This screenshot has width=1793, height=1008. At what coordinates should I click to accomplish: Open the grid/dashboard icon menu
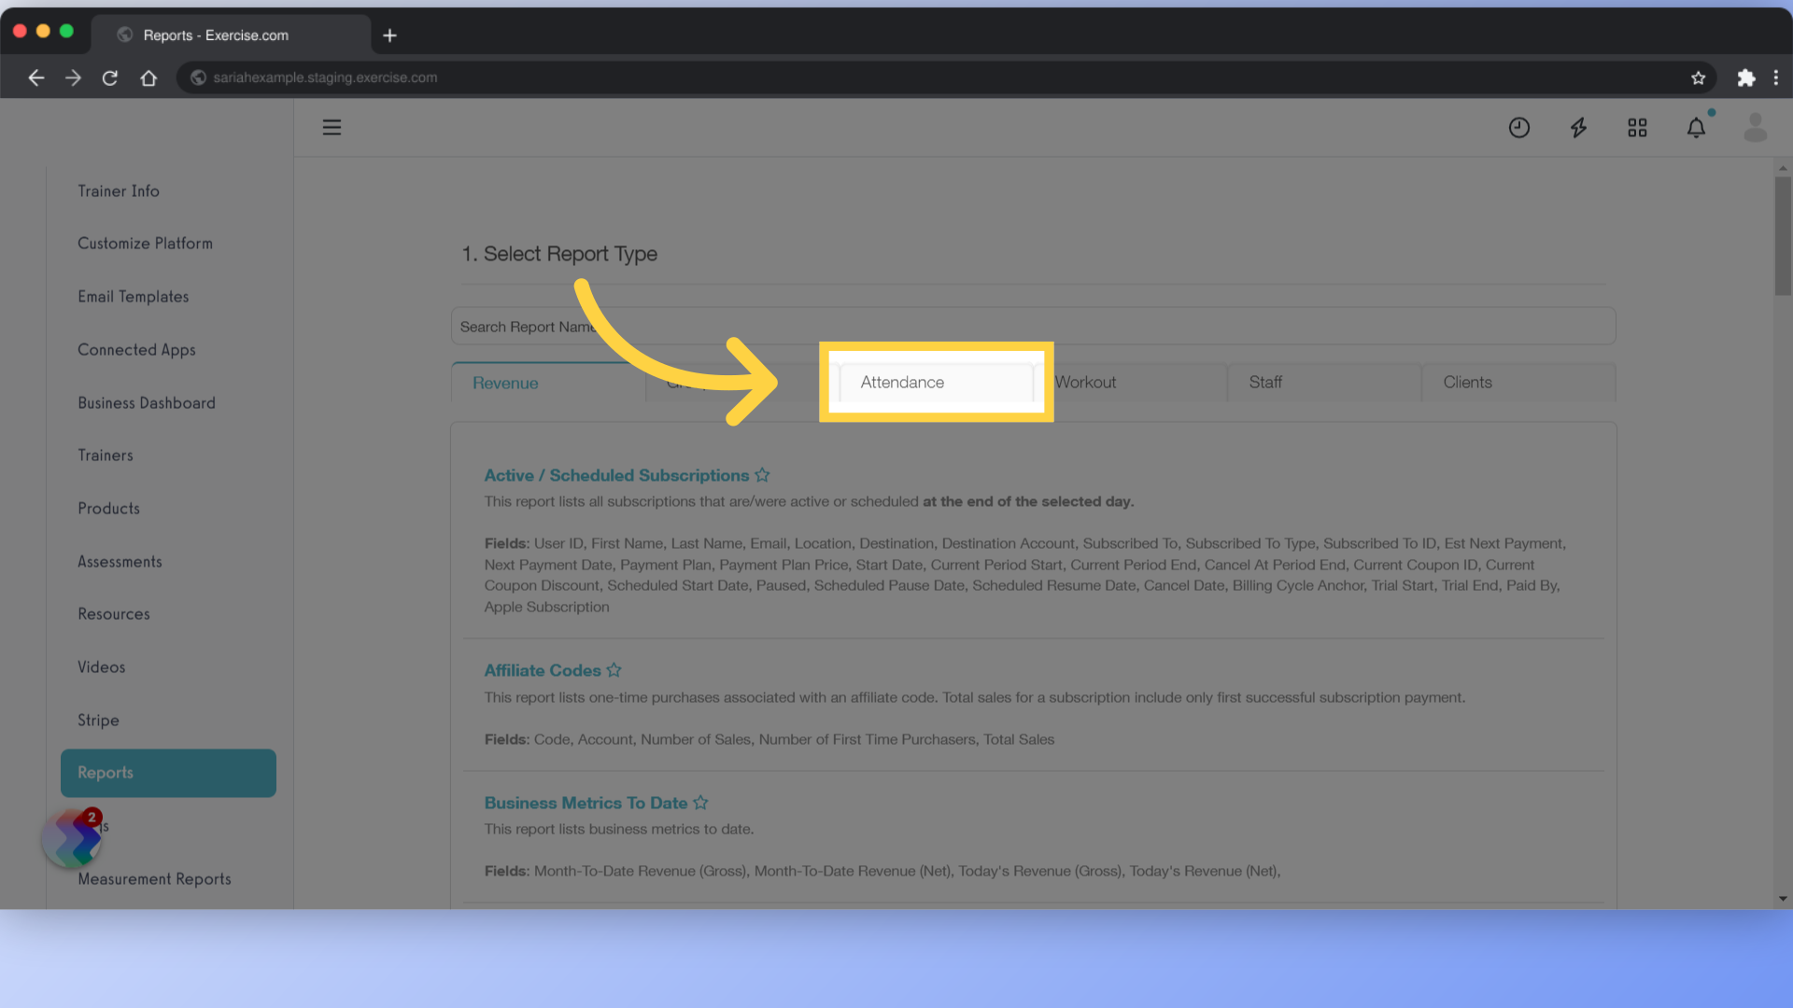click(x=1638, y=128)
